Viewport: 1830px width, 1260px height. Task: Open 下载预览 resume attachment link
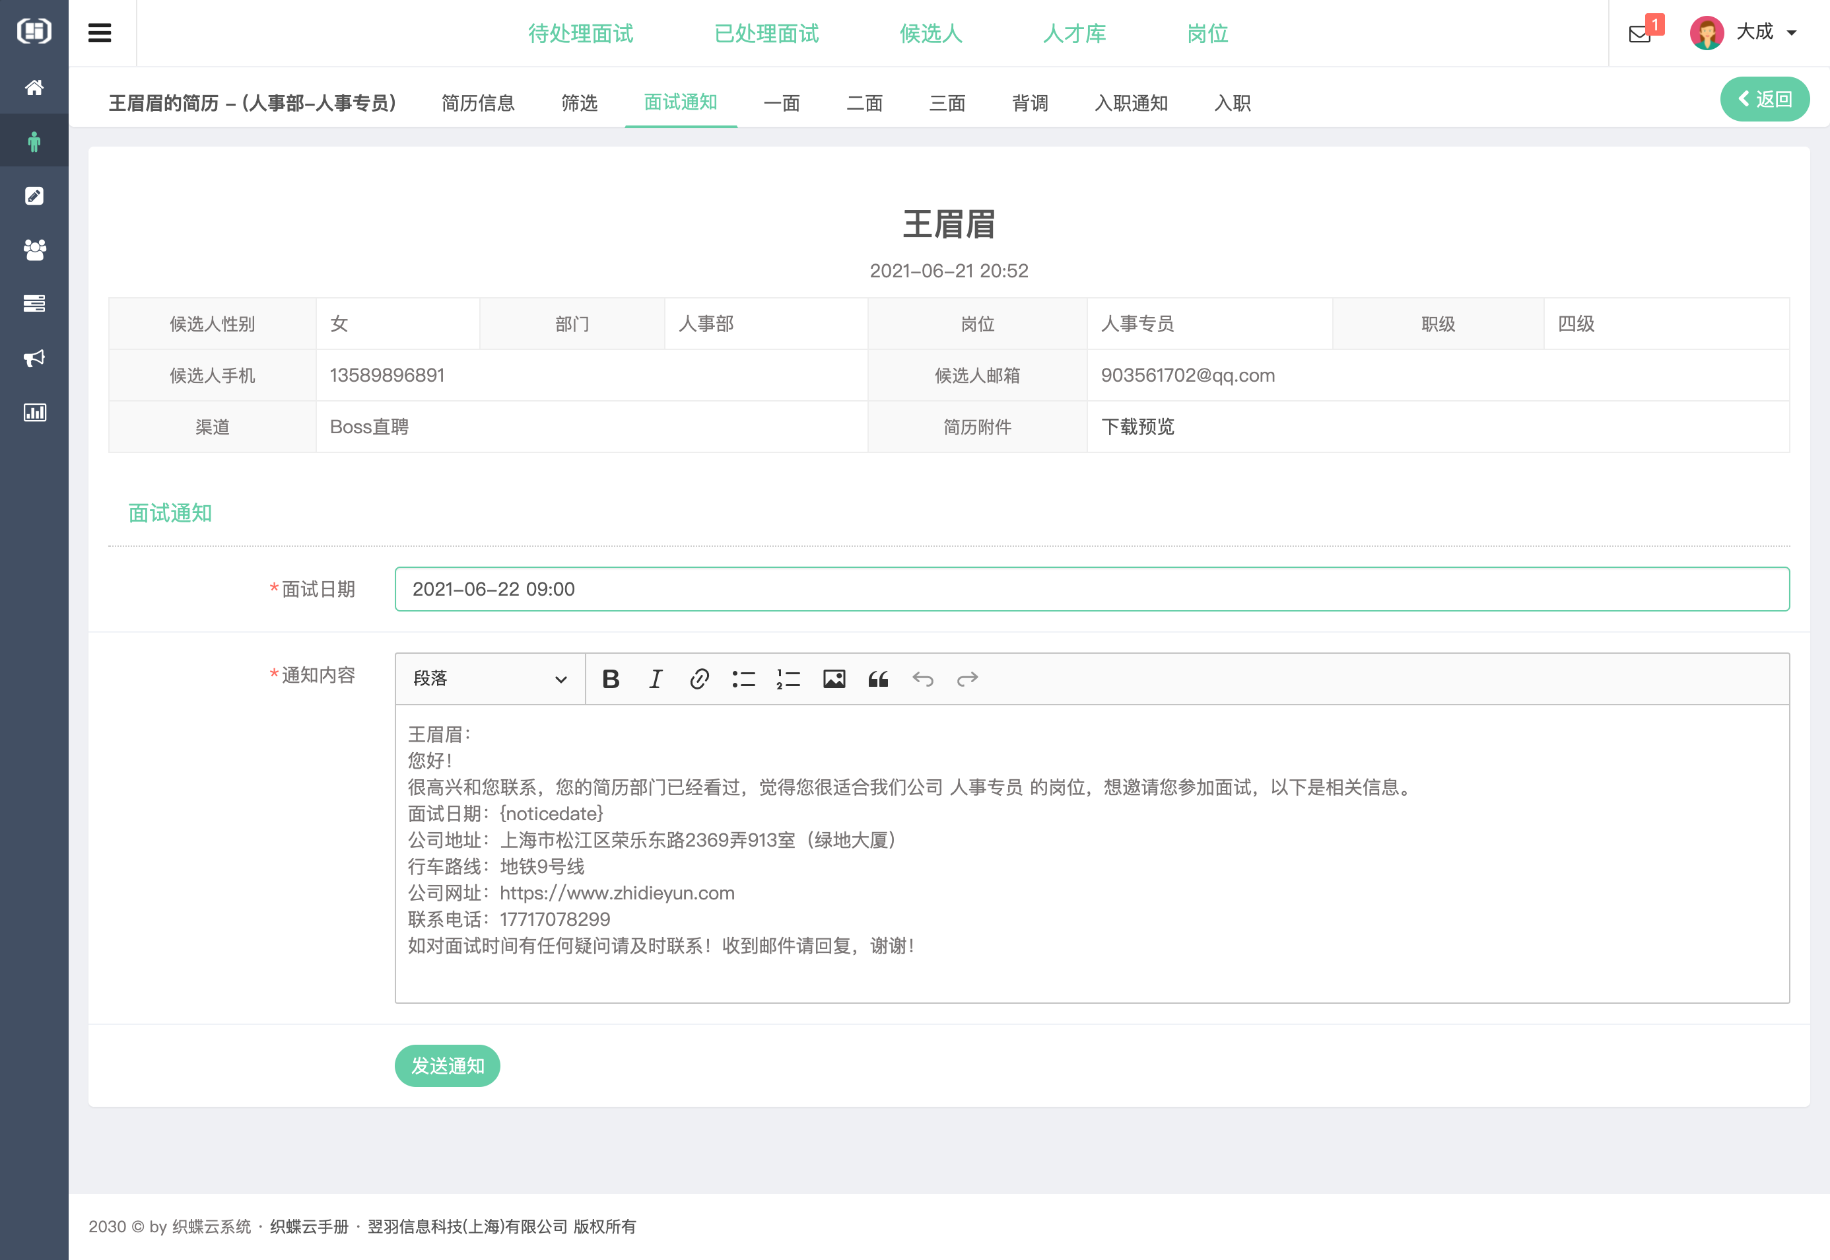pyautogui.click(x=1137, y=427)
